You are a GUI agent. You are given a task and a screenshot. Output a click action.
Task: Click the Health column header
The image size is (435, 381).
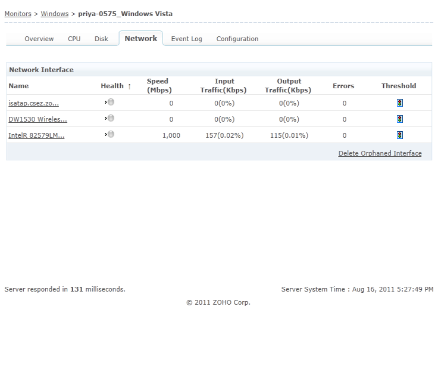click(x=112, y=86)
